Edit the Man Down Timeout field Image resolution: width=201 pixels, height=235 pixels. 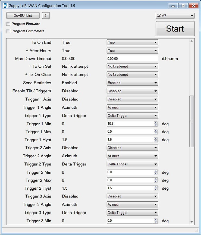click(132, 59)
